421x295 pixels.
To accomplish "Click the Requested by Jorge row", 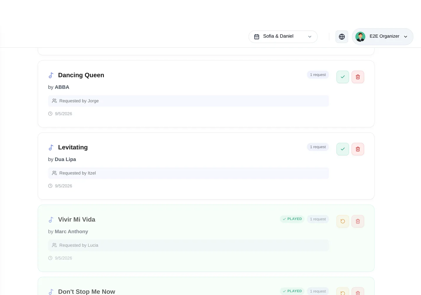I will [x=189, y=101].
